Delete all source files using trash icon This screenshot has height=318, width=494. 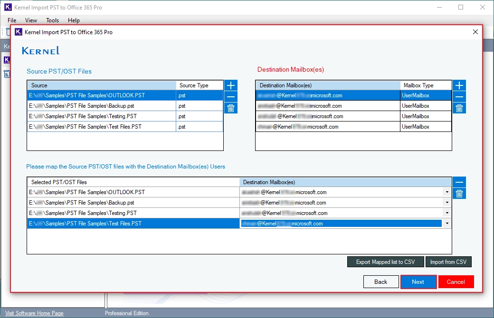pos(231,108)
